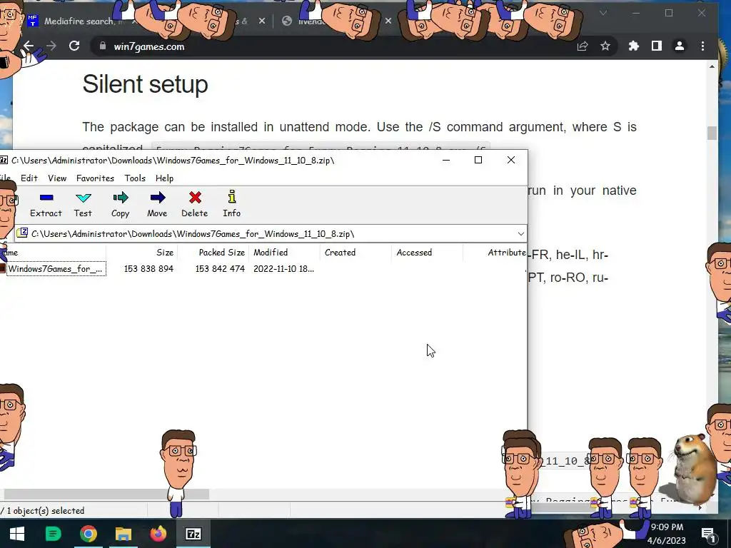
Task: Close the second Chrome tab
Action: (x=262, y=21)
